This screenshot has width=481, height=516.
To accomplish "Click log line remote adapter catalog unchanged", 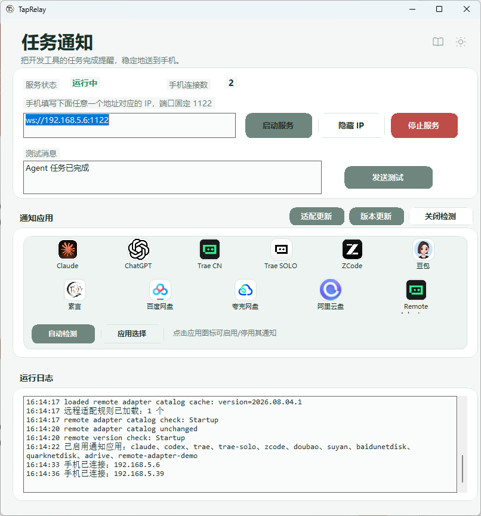I will 112,429.
